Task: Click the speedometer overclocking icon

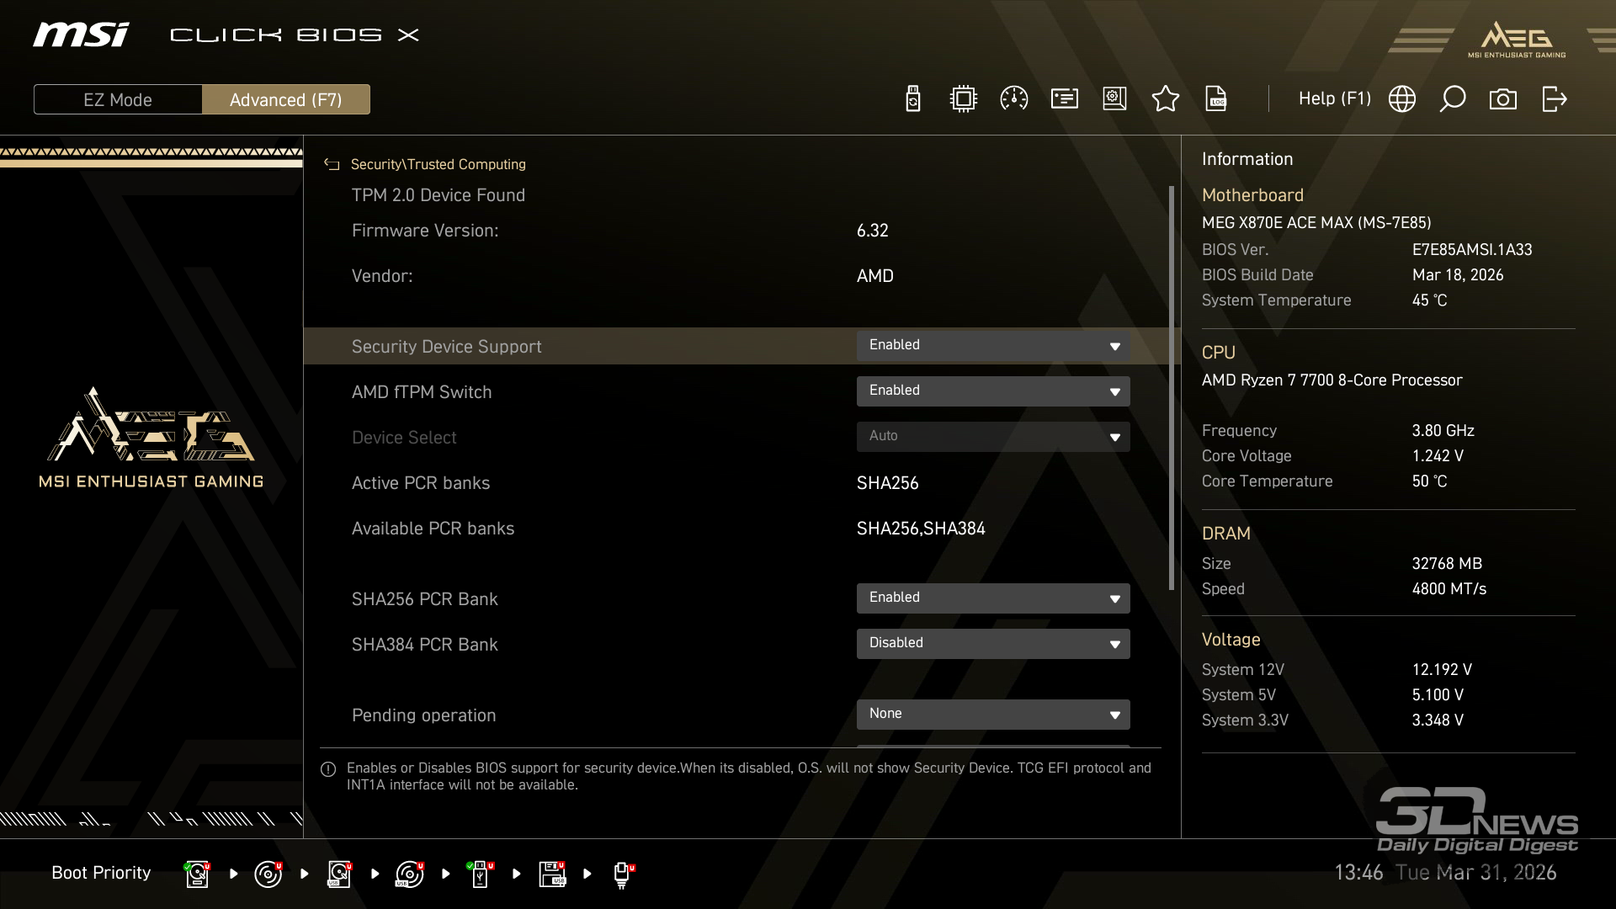Action: tap(1013, 99)
